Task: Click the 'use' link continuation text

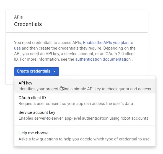Action: [17, 48]
